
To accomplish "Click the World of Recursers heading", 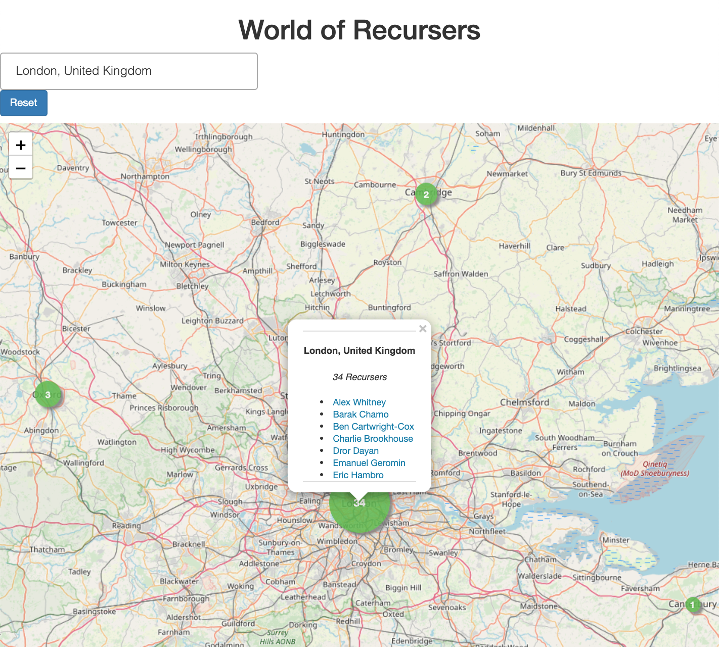I will 359,30.
